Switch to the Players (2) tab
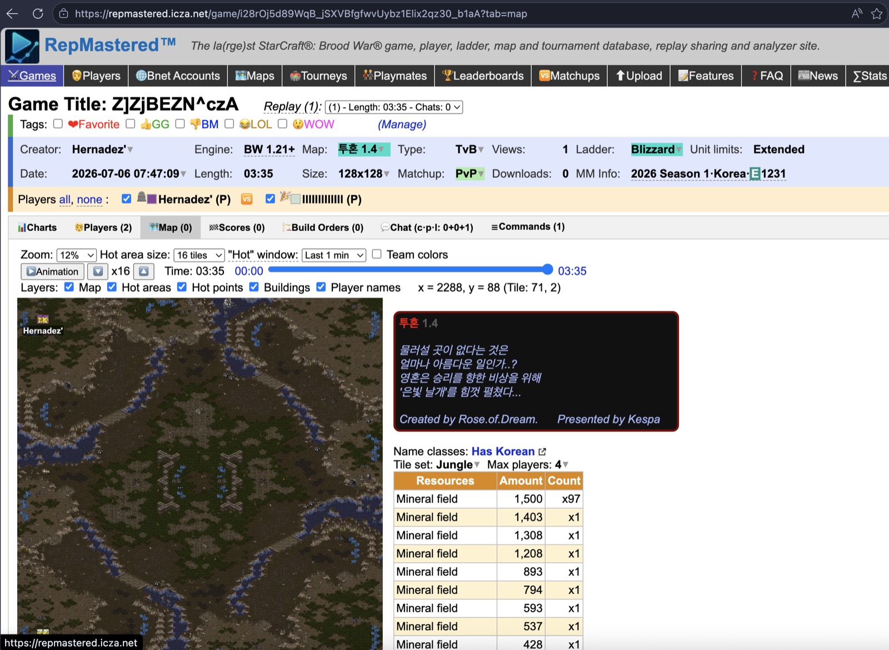The width and height of the screenshot is (889, 650). [x=103, y=227]
